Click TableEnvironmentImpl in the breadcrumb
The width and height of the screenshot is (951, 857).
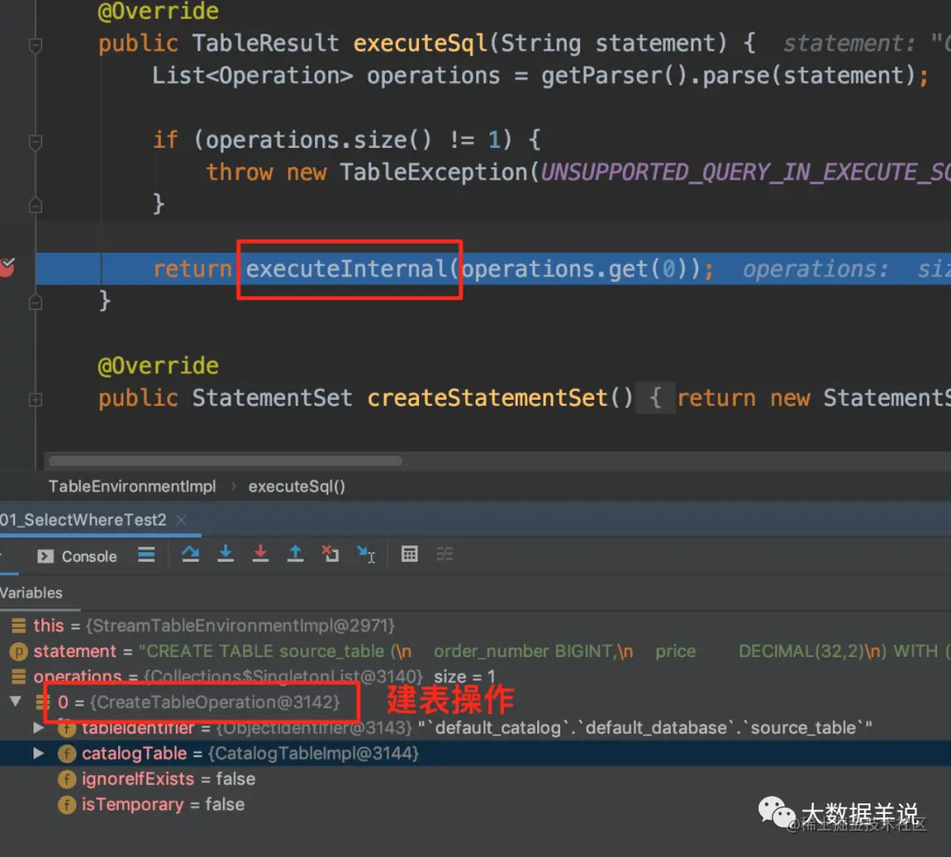132,486
